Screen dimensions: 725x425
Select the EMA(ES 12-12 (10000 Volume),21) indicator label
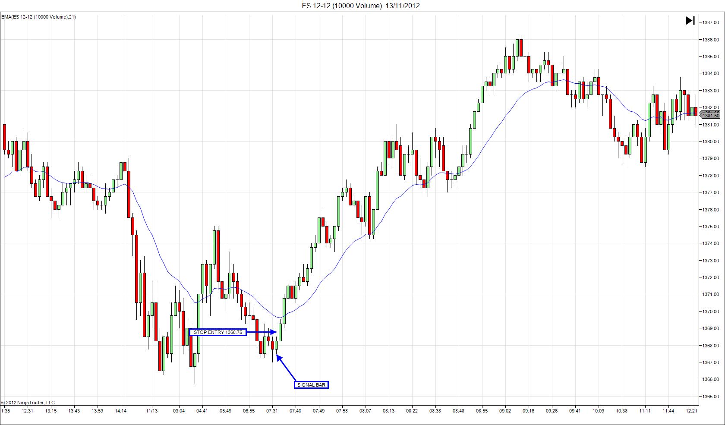(38, 17)
